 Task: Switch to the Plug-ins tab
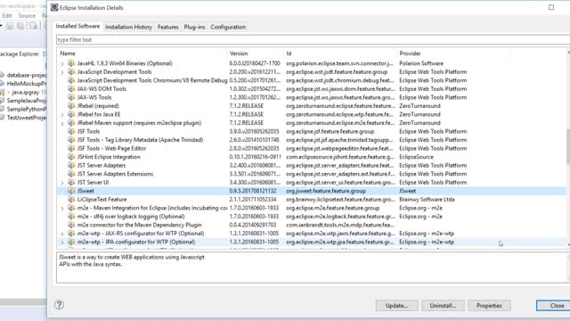coord(194,27)
